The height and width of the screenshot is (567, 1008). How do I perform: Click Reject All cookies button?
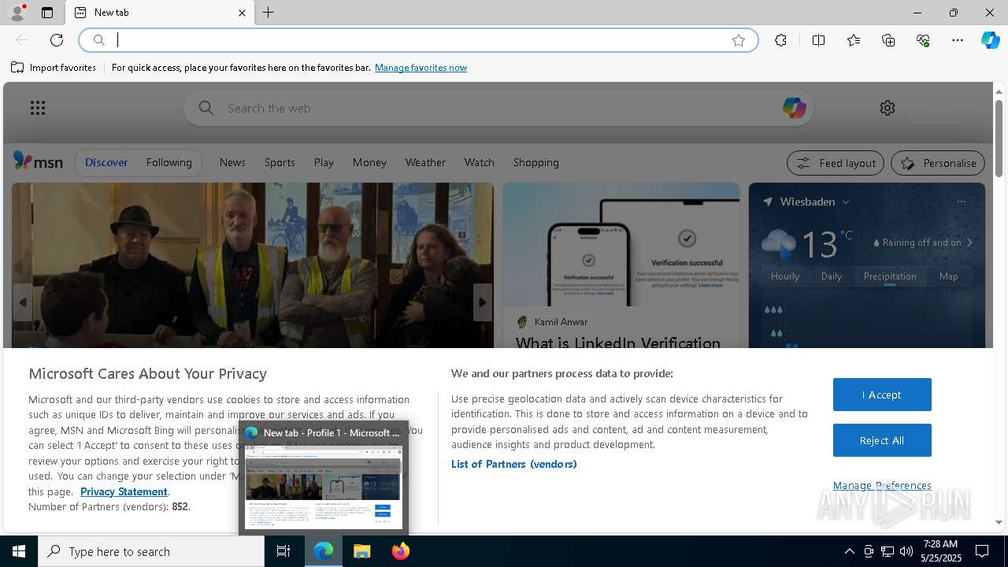[882, 440]
